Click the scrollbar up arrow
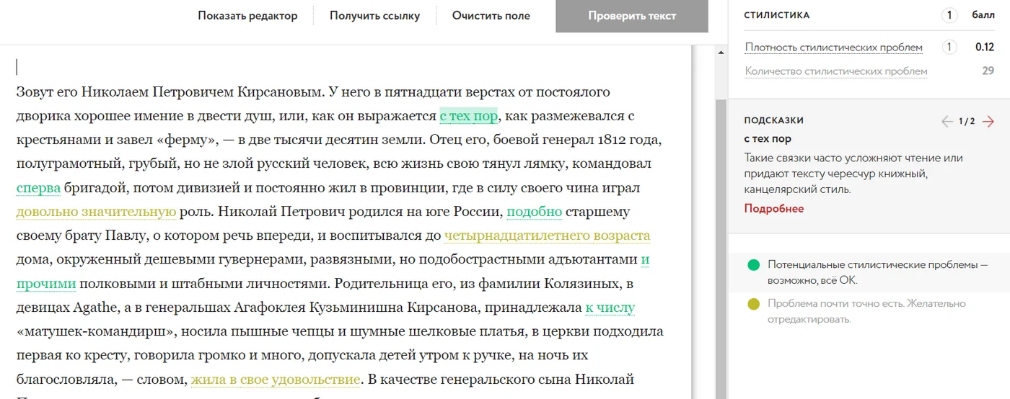 point(721,53)
